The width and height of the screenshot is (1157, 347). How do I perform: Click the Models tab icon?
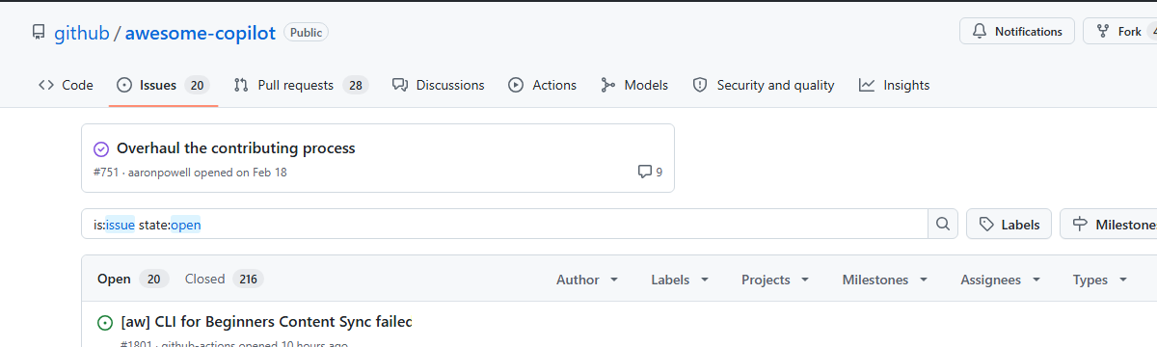point(608,85)
